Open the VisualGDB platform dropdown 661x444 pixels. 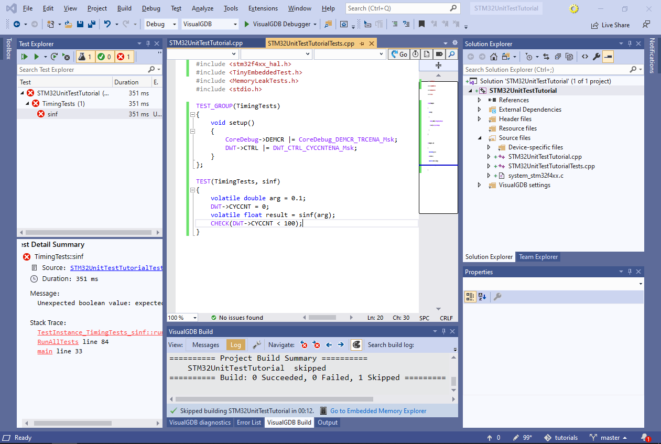tap(211, 24)
